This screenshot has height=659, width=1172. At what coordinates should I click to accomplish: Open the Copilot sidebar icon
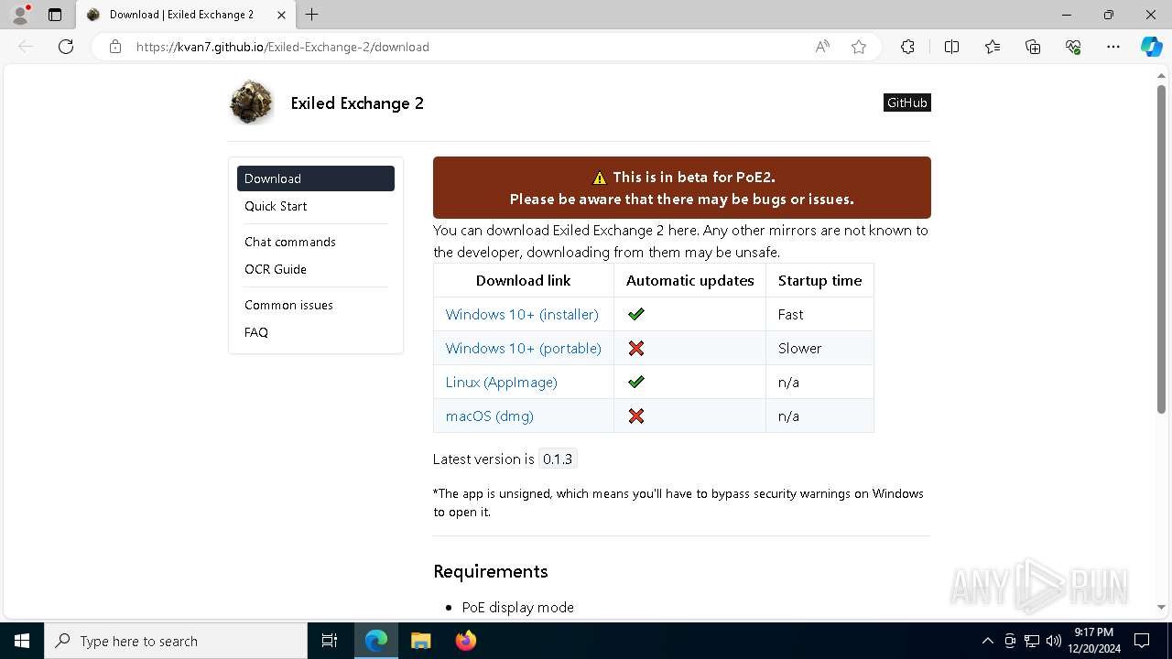(x=1151, y=47)
